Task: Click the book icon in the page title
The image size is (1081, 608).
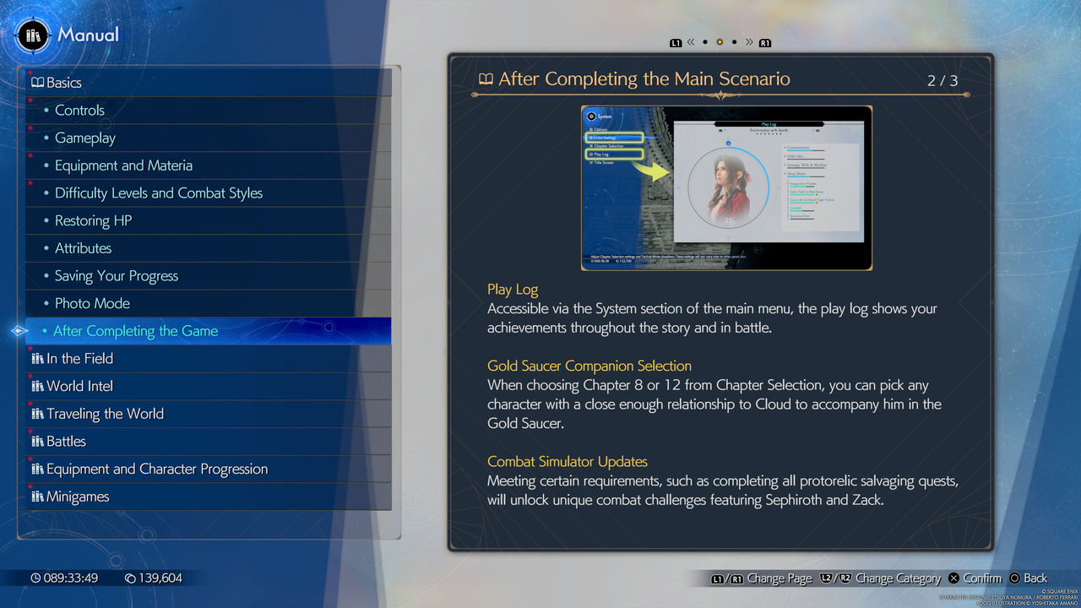Action: [x=487, y=78]
